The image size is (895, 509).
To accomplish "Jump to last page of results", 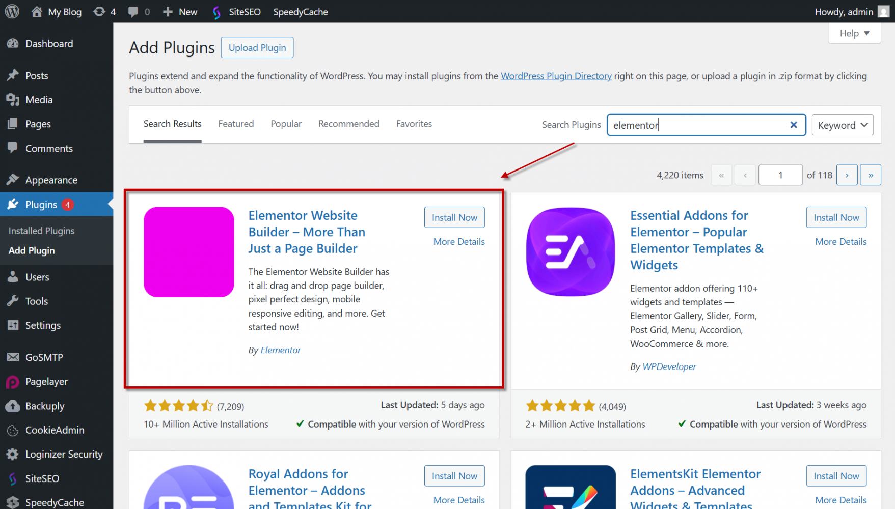I will click(871, 175).
